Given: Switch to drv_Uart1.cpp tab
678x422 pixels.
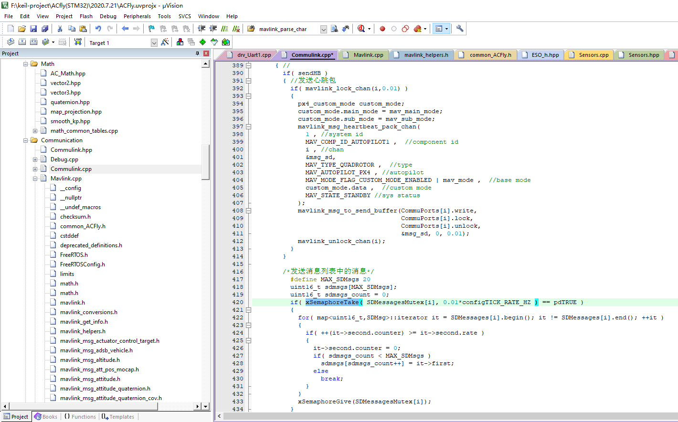Looking at the screenshot, I should 249,55.
